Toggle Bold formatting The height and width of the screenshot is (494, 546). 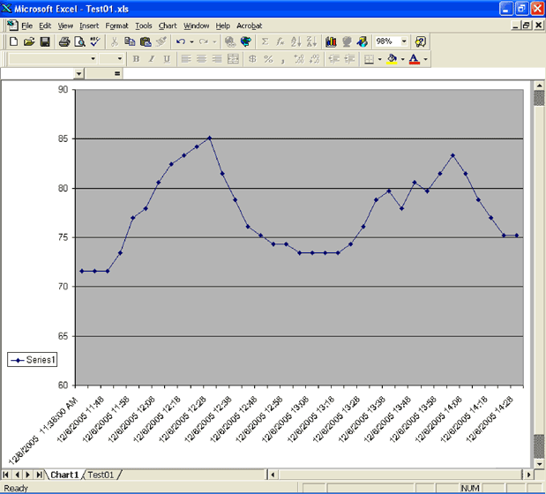pyautogui.click(x=136, y=59)
